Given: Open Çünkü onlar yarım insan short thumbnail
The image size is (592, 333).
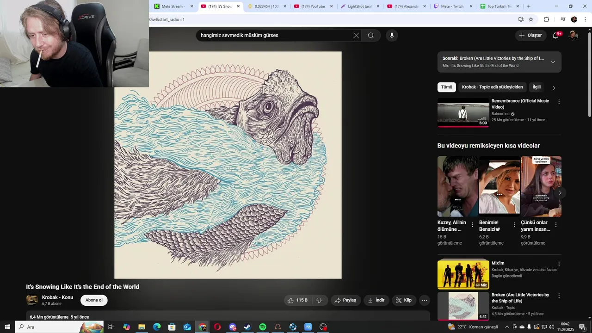Looking at the screenshot, I should pos(541,186).
